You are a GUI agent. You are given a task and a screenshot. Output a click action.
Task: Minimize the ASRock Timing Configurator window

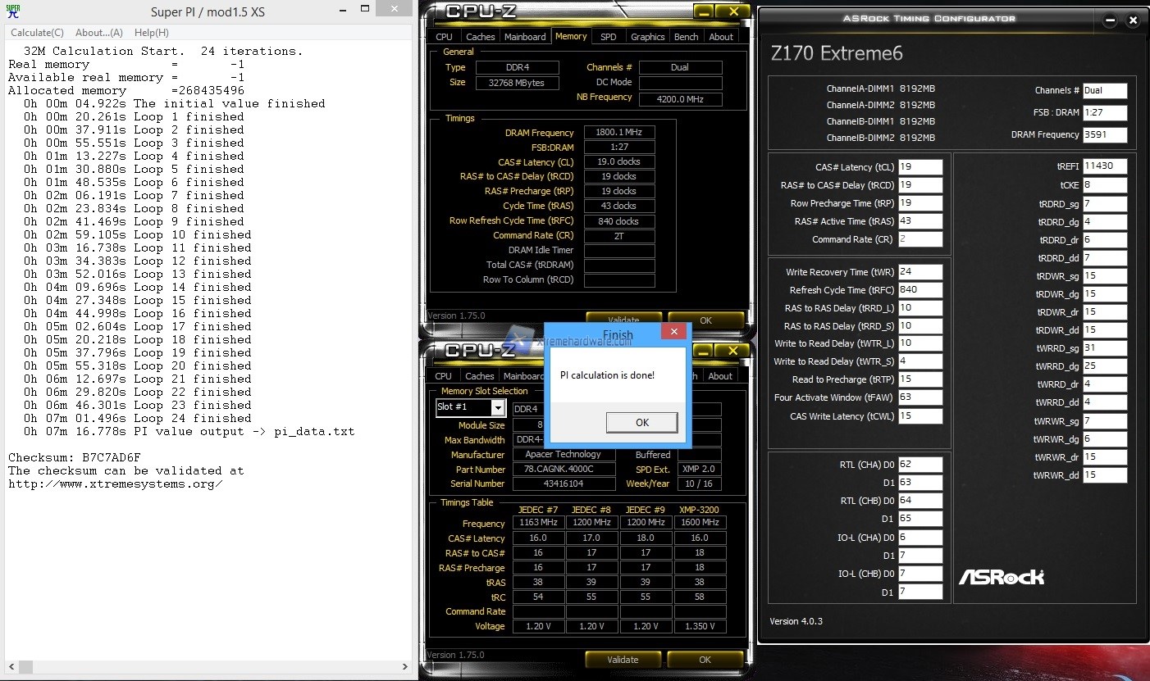tap(1110, 20)
